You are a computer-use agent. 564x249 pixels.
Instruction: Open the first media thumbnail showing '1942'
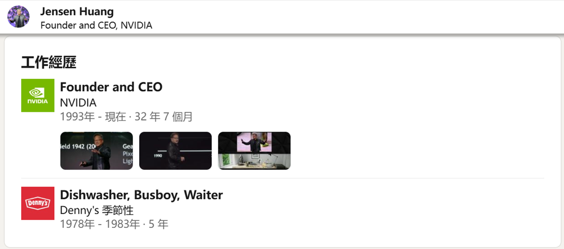tap(97, 151)
